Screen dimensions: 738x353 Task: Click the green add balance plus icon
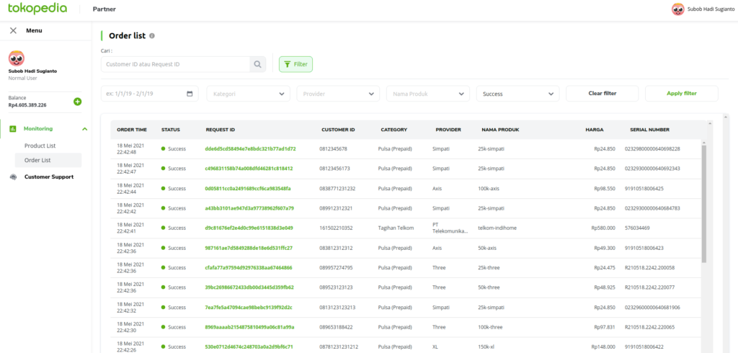coord(77,102)
